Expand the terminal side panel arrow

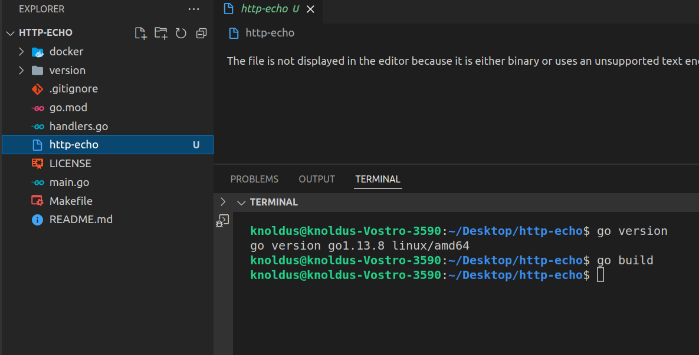[x=222, y=202]
